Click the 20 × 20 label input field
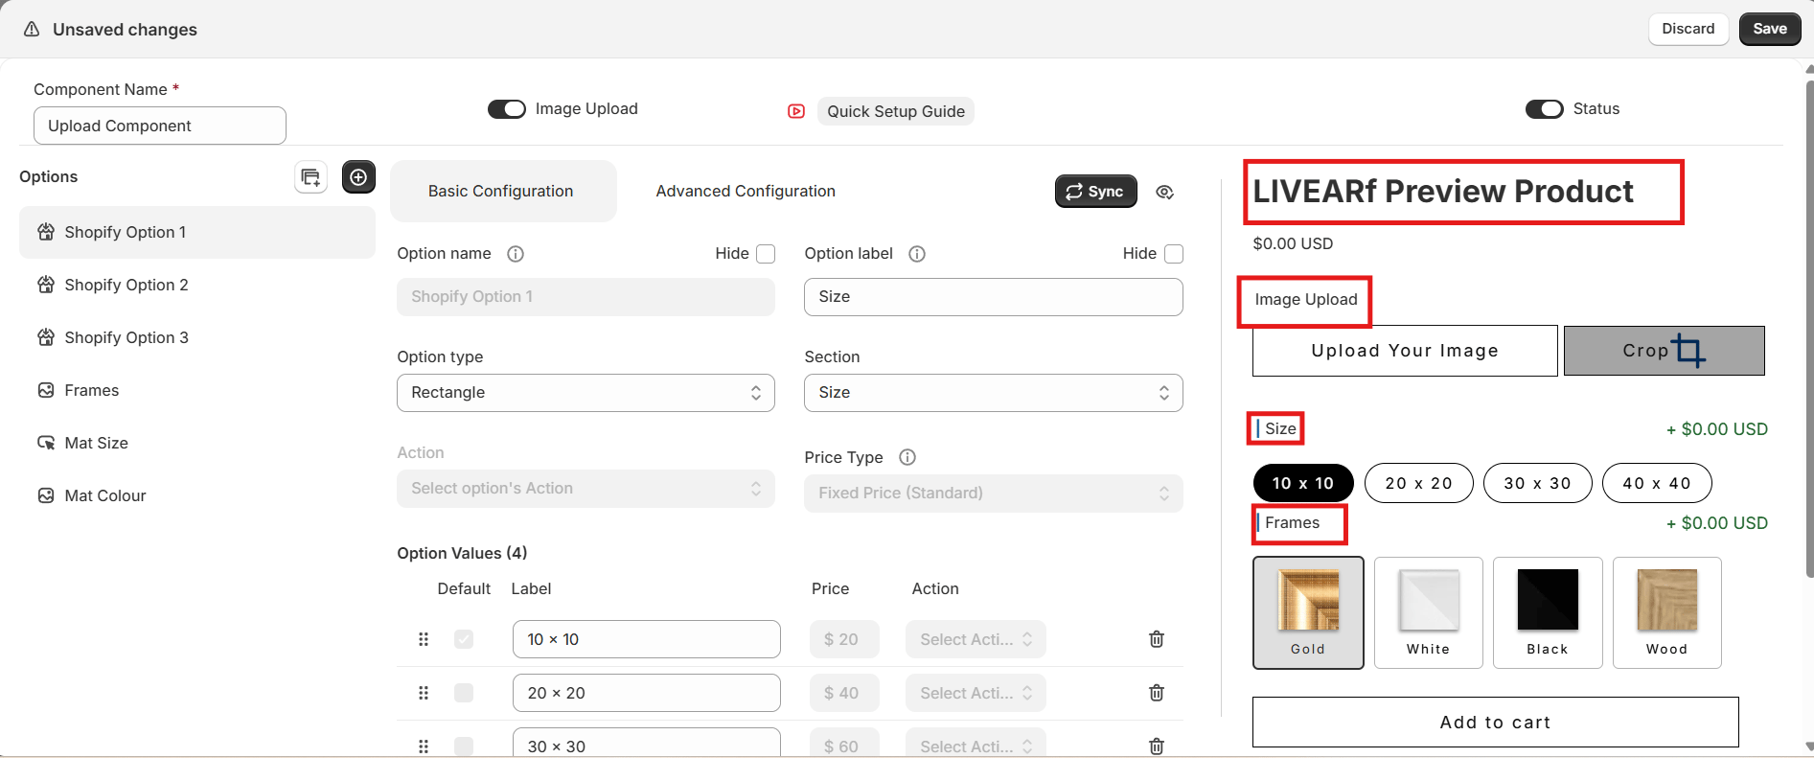The image size is (1814, 758). coord(647,693)
